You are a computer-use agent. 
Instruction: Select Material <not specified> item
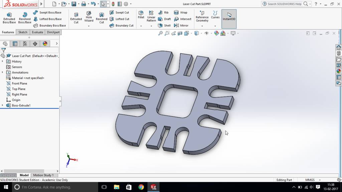coord(25,78)
